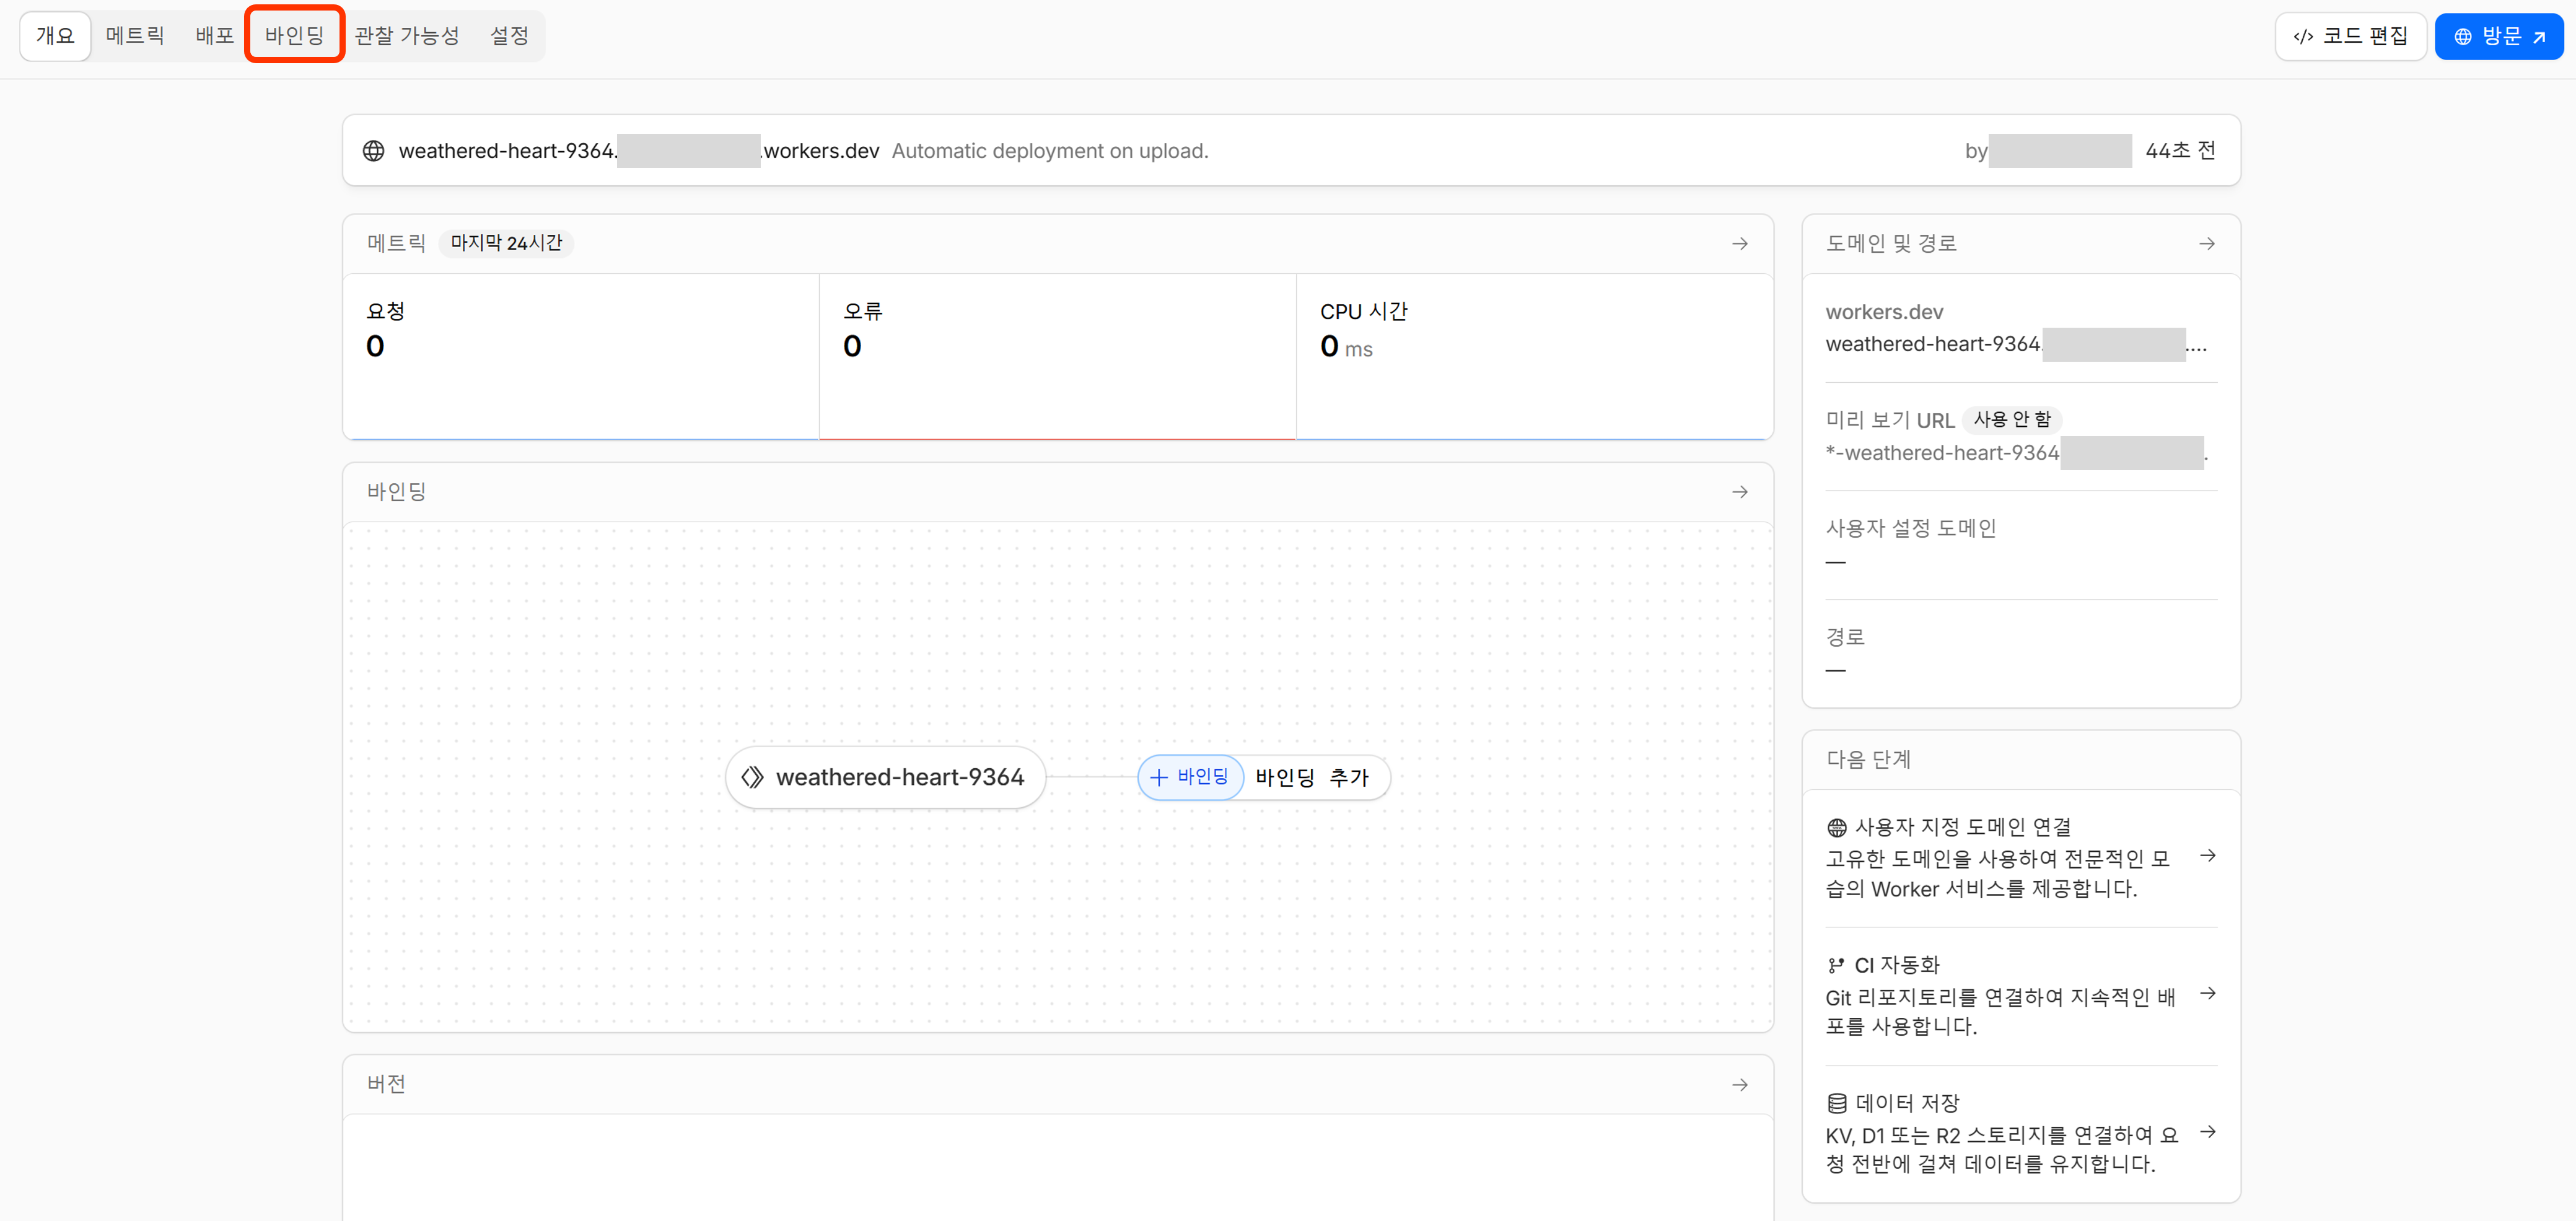Switch to the 메트릭 tab
The image size is (2576, 1221).
135,36
